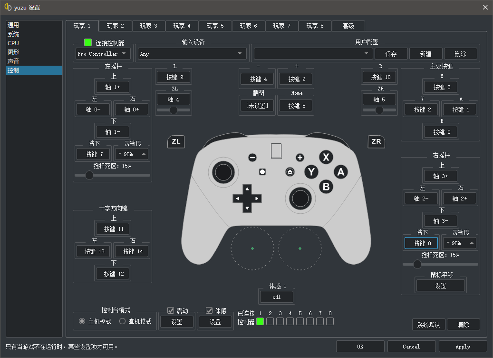Adjust the left stick 摇杆死区 slider
493x358 pixels.
pos(112,175)
